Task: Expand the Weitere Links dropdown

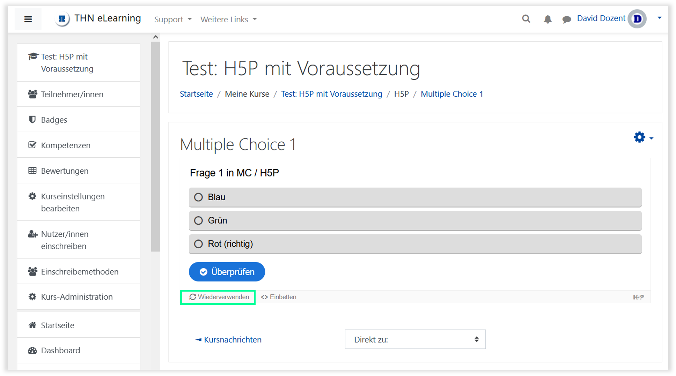Action: point(228,20)
